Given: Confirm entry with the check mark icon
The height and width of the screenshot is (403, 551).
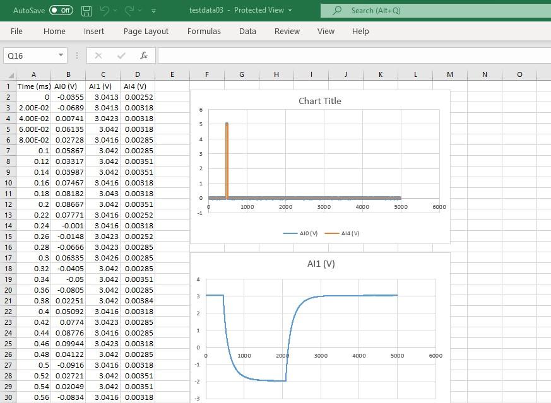Looking at the screenshot, I should point(120,55).
